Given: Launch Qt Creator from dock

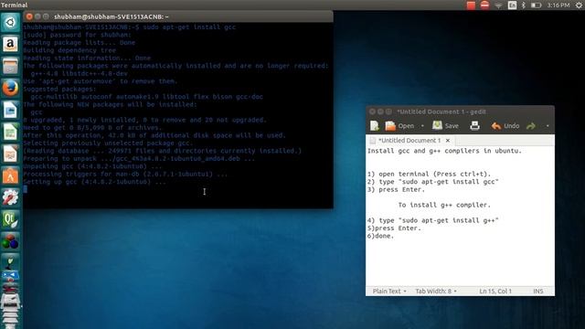Looking at the screenshot, I should click(10, 219).
